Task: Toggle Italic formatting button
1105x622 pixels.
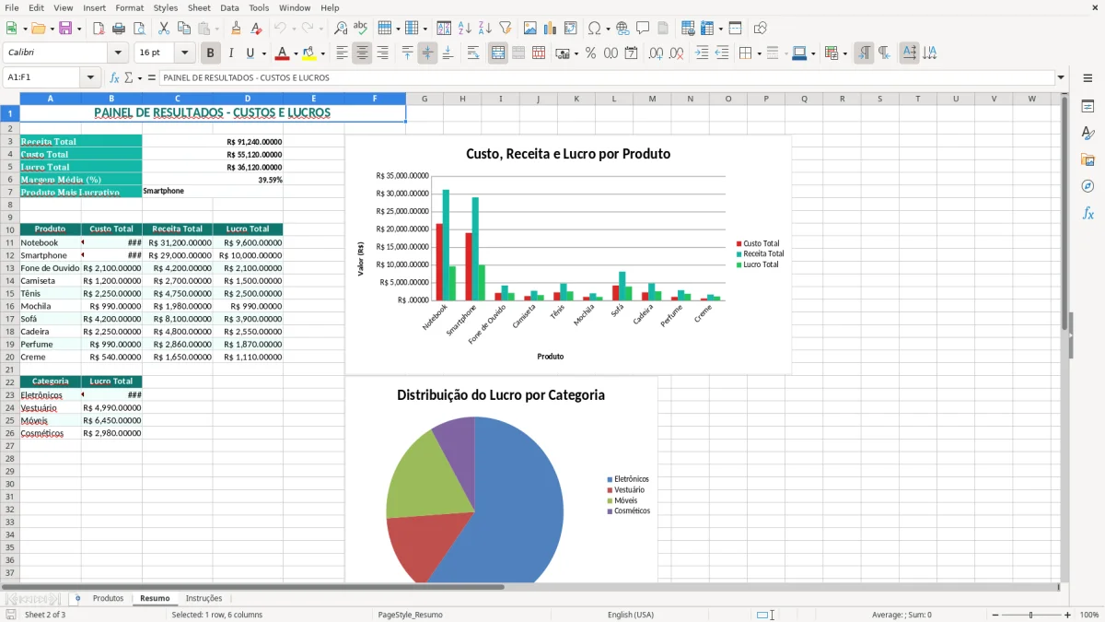Action: [x=230, y=53]
